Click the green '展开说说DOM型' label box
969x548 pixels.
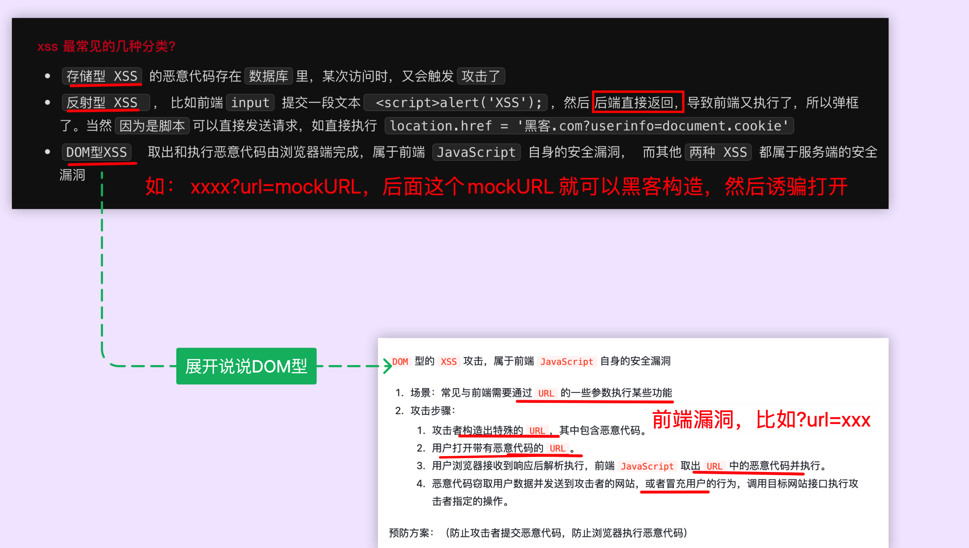tap(246, 366)
